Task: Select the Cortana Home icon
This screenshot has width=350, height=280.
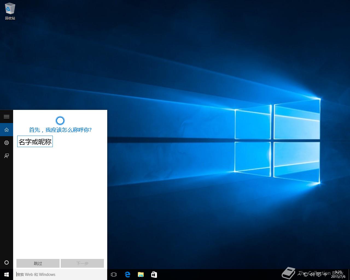Action: point(7,130)
